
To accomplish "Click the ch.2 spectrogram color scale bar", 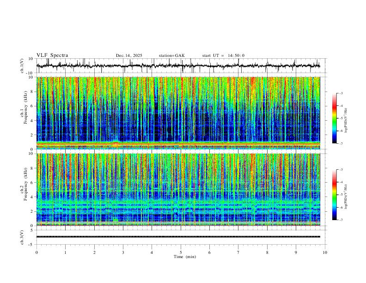I will tap(334, 195).
